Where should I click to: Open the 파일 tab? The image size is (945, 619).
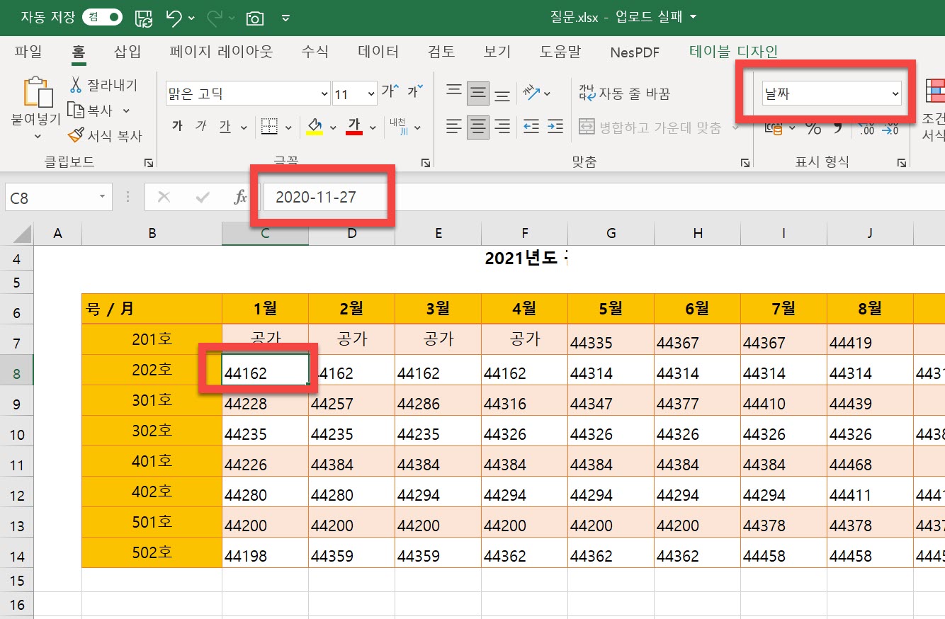pos(28,52)
